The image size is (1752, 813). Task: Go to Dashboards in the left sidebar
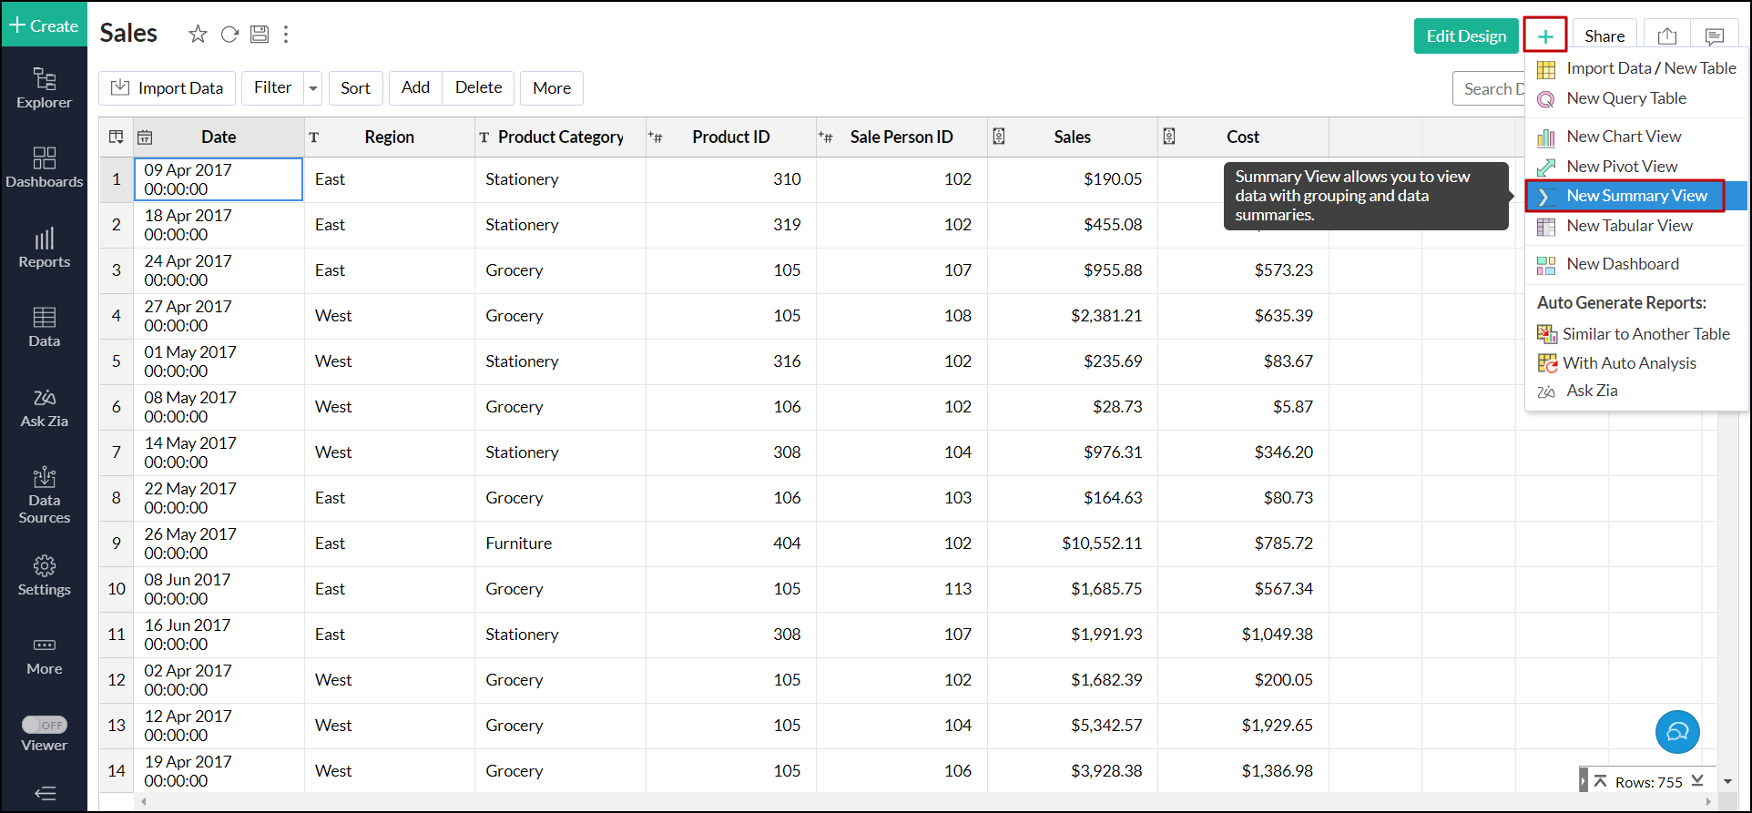click(44, 168)
